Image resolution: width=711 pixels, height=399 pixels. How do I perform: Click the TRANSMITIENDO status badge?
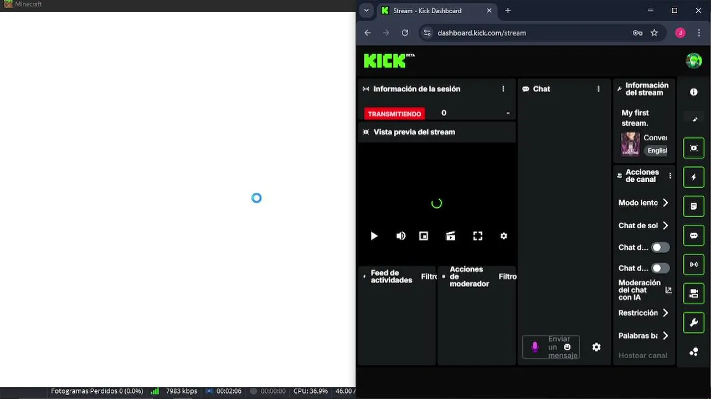click(x=394, y=114)
